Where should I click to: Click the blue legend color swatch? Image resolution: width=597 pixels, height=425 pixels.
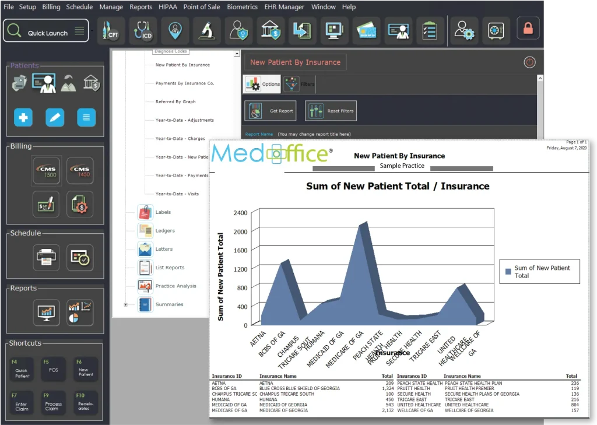[x=508, y=272]
